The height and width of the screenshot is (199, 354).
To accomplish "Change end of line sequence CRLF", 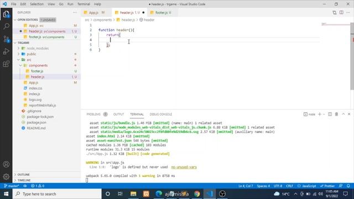I will [289, 186].
